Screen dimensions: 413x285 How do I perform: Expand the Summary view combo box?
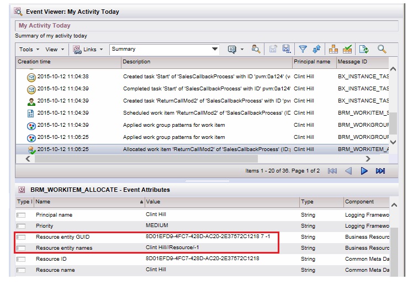[215, 49]
